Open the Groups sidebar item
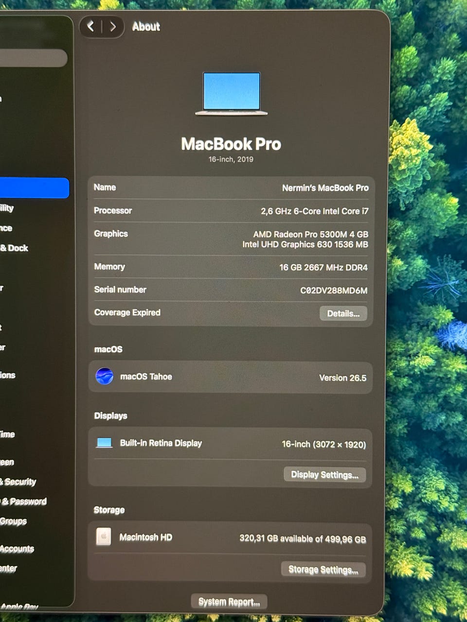467x622 pixels. tap(13, 521)
